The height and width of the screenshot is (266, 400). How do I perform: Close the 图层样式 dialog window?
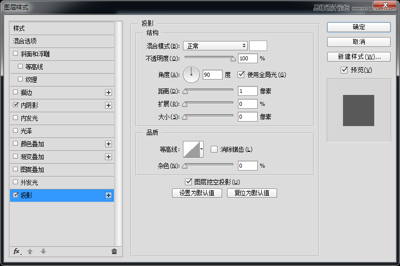click(385, 4)
